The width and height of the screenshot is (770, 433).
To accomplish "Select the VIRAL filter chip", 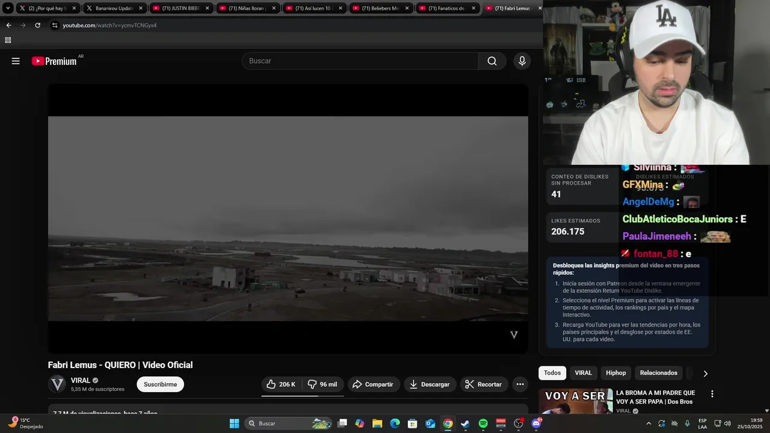I will click(x=583, y=373).
